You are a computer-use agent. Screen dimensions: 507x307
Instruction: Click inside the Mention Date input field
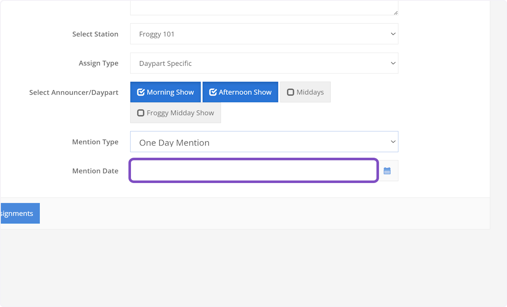[x=253, y=171]
